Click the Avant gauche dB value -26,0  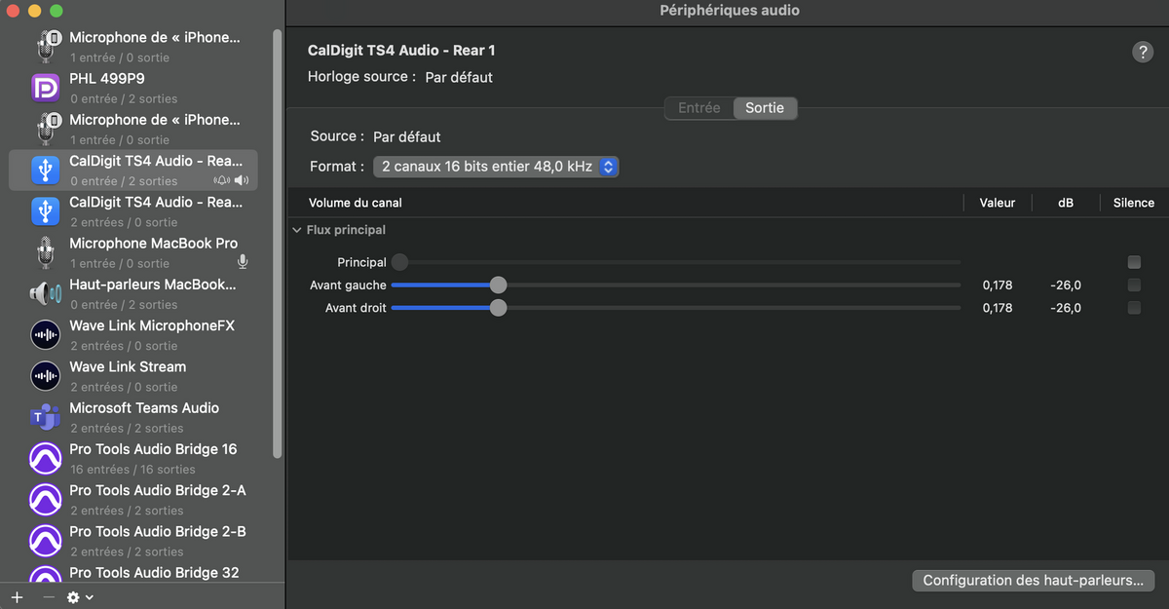tap(1066, 285)
